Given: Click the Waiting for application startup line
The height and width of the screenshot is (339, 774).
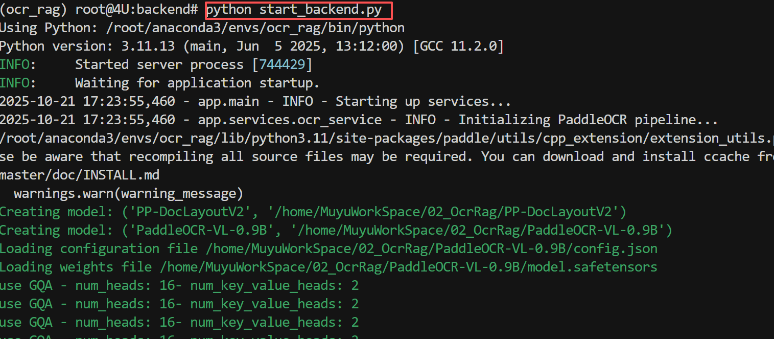Looking at the screenshot, I should 197,83.
